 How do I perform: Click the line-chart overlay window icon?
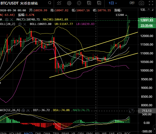point(99,3)
